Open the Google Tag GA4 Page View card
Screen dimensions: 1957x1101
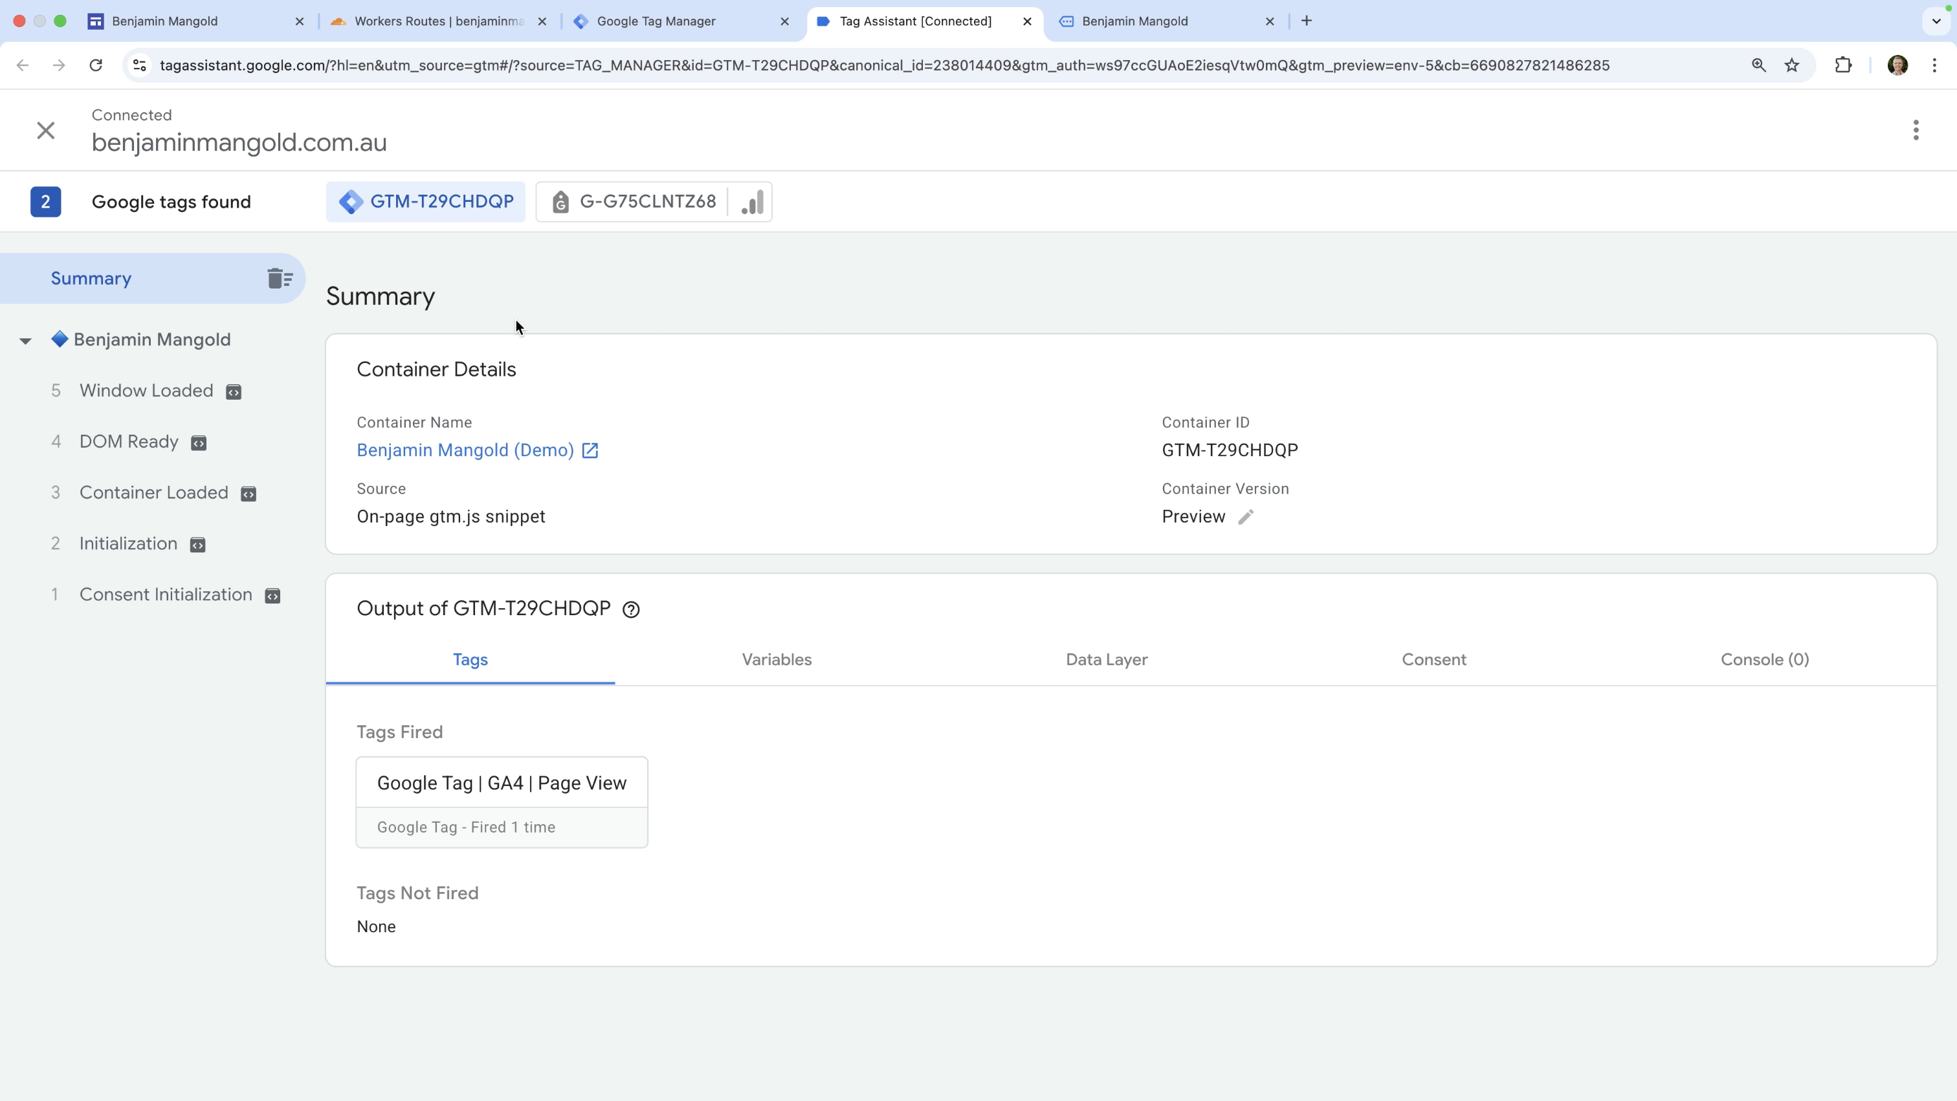502,802
